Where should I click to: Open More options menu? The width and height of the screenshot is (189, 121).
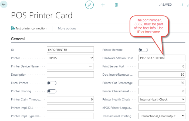pos(67,28)
